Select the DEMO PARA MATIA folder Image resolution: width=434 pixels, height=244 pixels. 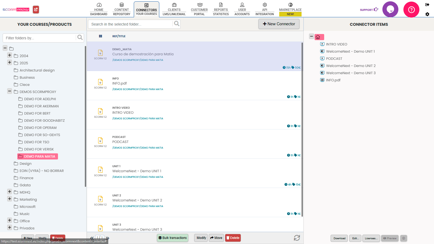click(37, 156)
